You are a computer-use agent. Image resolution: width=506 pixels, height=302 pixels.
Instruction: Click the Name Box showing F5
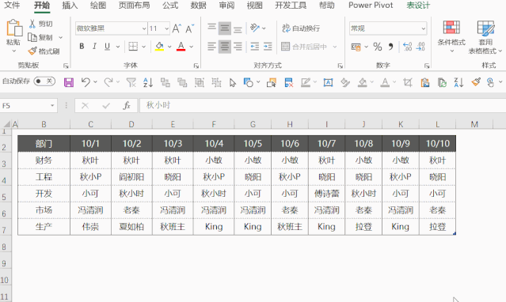click(x=25, y=105)
